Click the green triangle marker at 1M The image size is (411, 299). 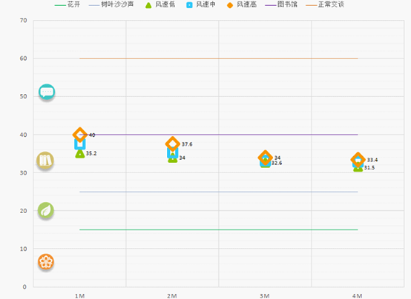pyautogui.click(x=80, y=154)
